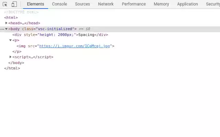Select the closing p tag line

pyautogui.click(x=17, y=52)
